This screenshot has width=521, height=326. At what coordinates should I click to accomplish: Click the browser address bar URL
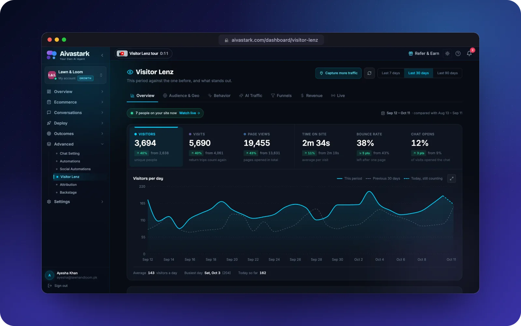pos(271,40)
